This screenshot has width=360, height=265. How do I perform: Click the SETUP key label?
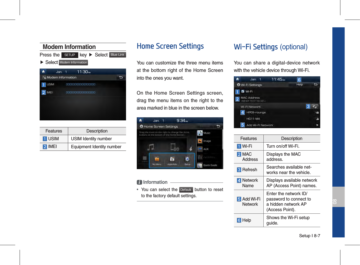(x=70, y=55)
